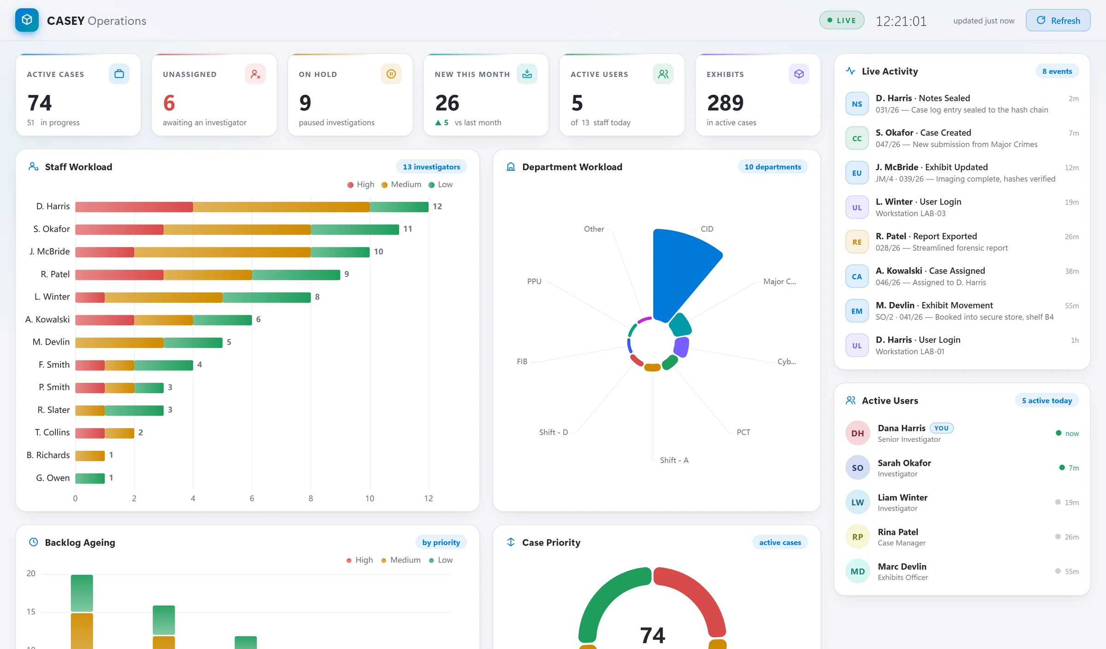Toggle Medium series in Backlog Ageing legend
Image resolution: width=1106 pixels, height=649 pixels.
[401, 560]
